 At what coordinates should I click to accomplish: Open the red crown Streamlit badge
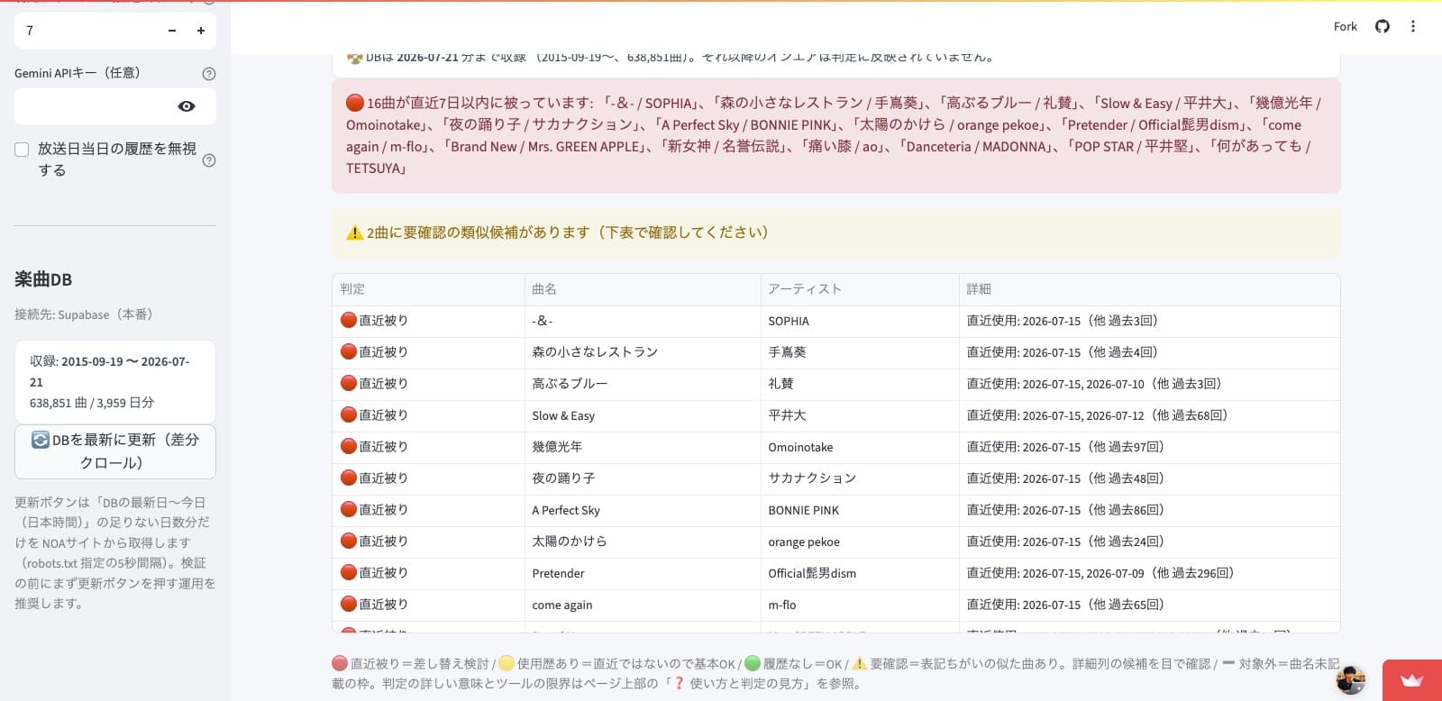coord(1412,680)
